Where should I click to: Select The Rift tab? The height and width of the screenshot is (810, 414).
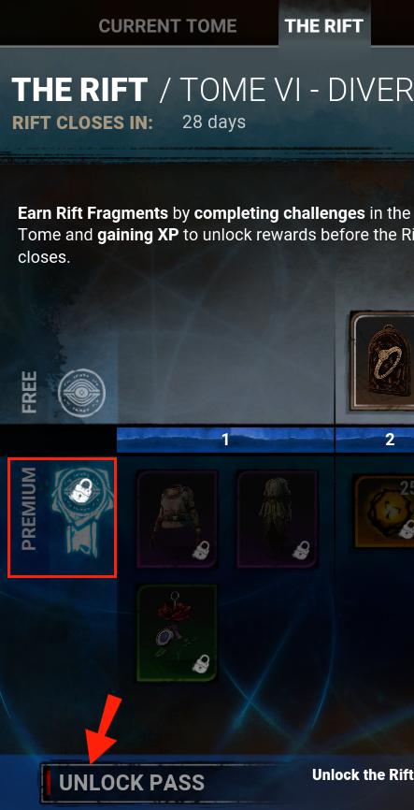pyautogui.click(x=324, y=26)
